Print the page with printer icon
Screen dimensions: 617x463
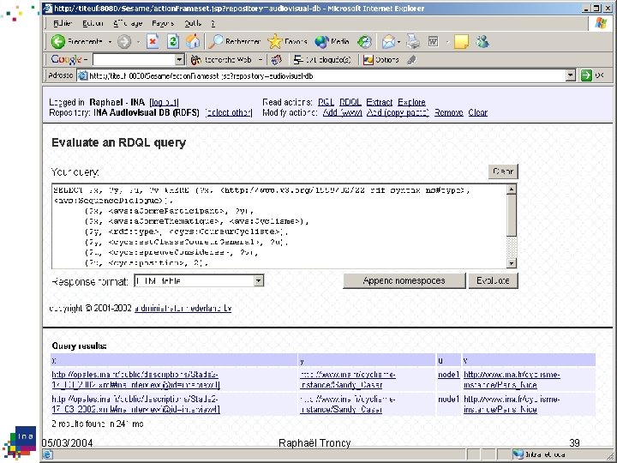413,41
